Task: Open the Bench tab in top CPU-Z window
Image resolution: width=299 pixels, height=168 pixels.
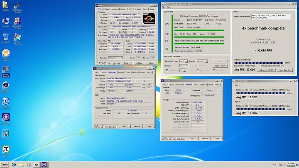Action: click(x=145, y=9)
